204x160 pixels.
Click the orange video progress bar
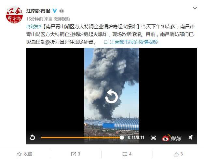click(x=81, y=138)
